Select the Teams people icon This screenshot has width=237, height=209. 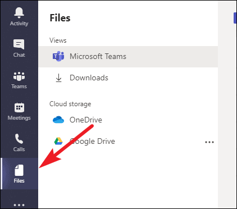coord(19,76)
